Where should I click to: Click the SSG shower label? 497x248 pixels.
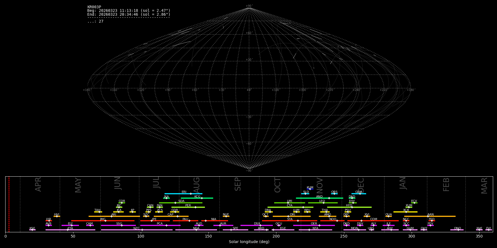(x=119, y=224)
